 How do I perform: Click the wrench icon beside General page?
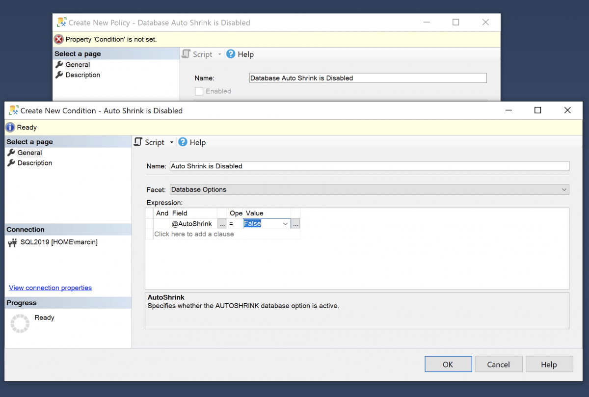(11, 153)
